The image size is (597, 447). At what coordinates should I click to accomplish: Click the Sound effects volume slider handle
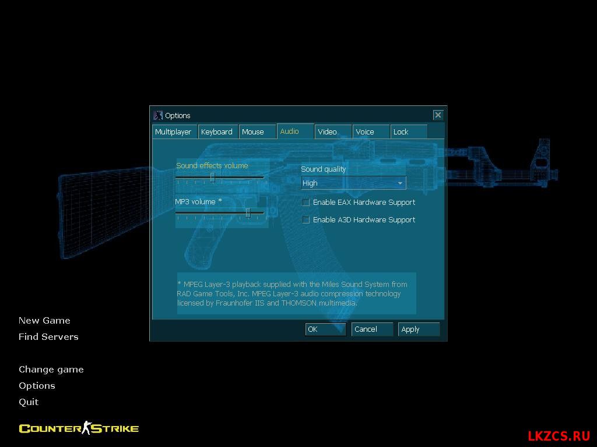pos(213,178)
